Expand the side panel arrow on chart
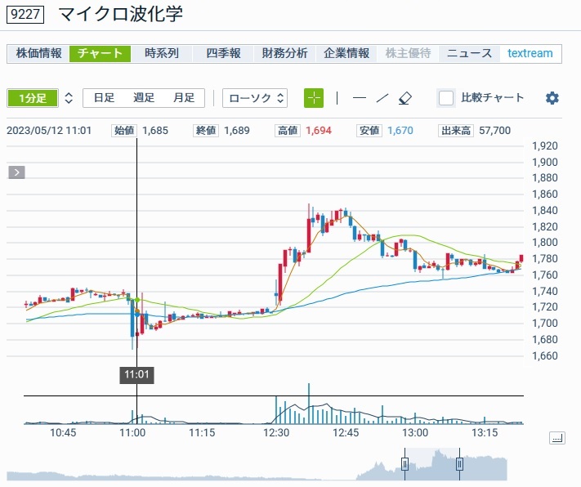Image resolution: width=581 pixels, height=487 pixels. click(x=17, y=172)
